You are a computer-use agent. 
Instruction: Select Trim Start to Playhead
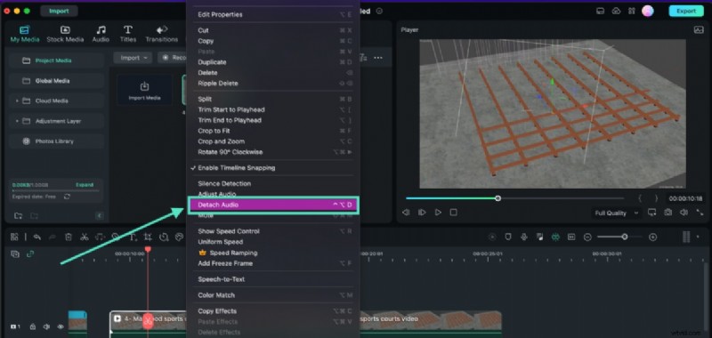tap(273, 109)
